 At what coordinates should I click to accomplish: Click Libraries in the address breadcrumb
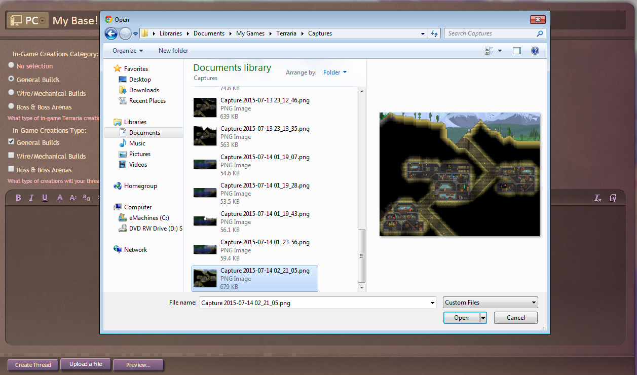click(x=171, y=33)
